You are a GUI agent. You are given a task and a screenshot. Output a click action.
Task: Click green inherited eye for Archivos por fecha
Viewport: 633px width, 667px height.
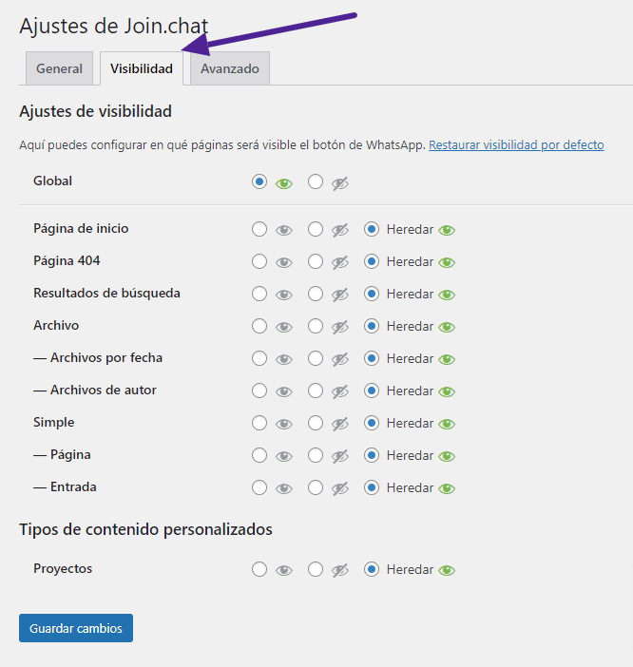tap(447, 360)
